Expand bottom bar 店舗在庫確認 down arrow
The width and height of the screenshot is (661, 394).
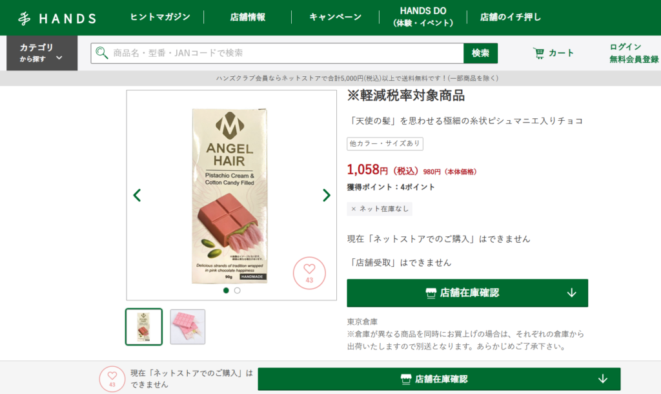[x=603, y=378]
